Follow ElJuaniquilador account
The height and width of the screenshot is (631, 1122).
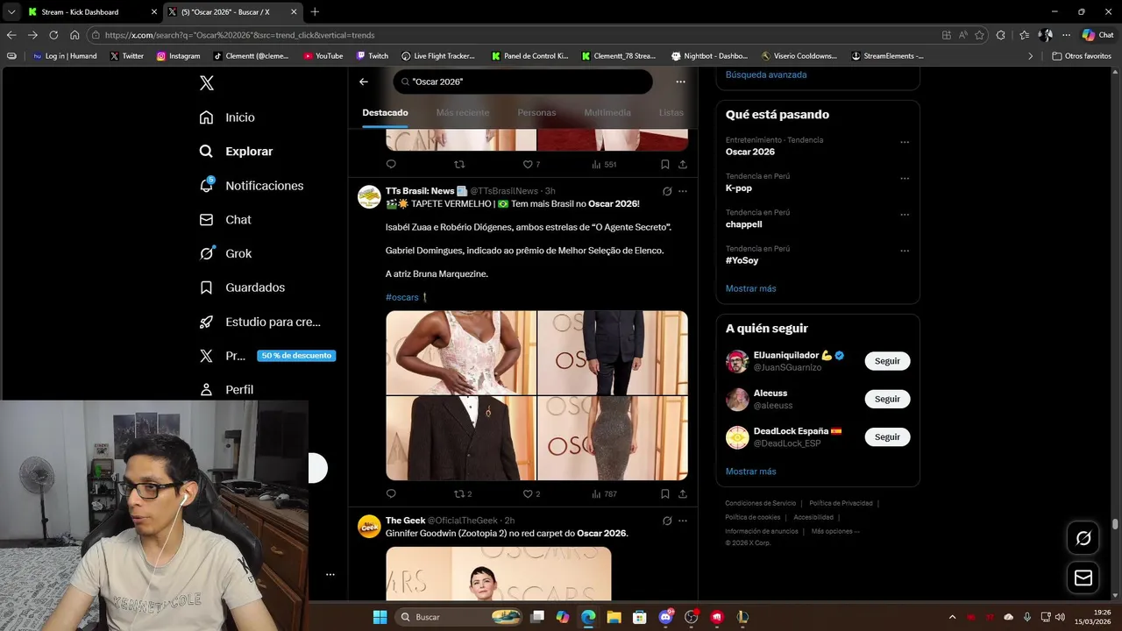887,361
